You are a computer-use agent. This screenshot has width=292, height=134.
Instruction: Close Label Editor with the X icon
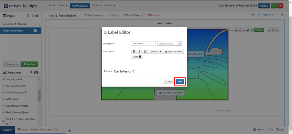pyautogui.click(x=183, y=32)
